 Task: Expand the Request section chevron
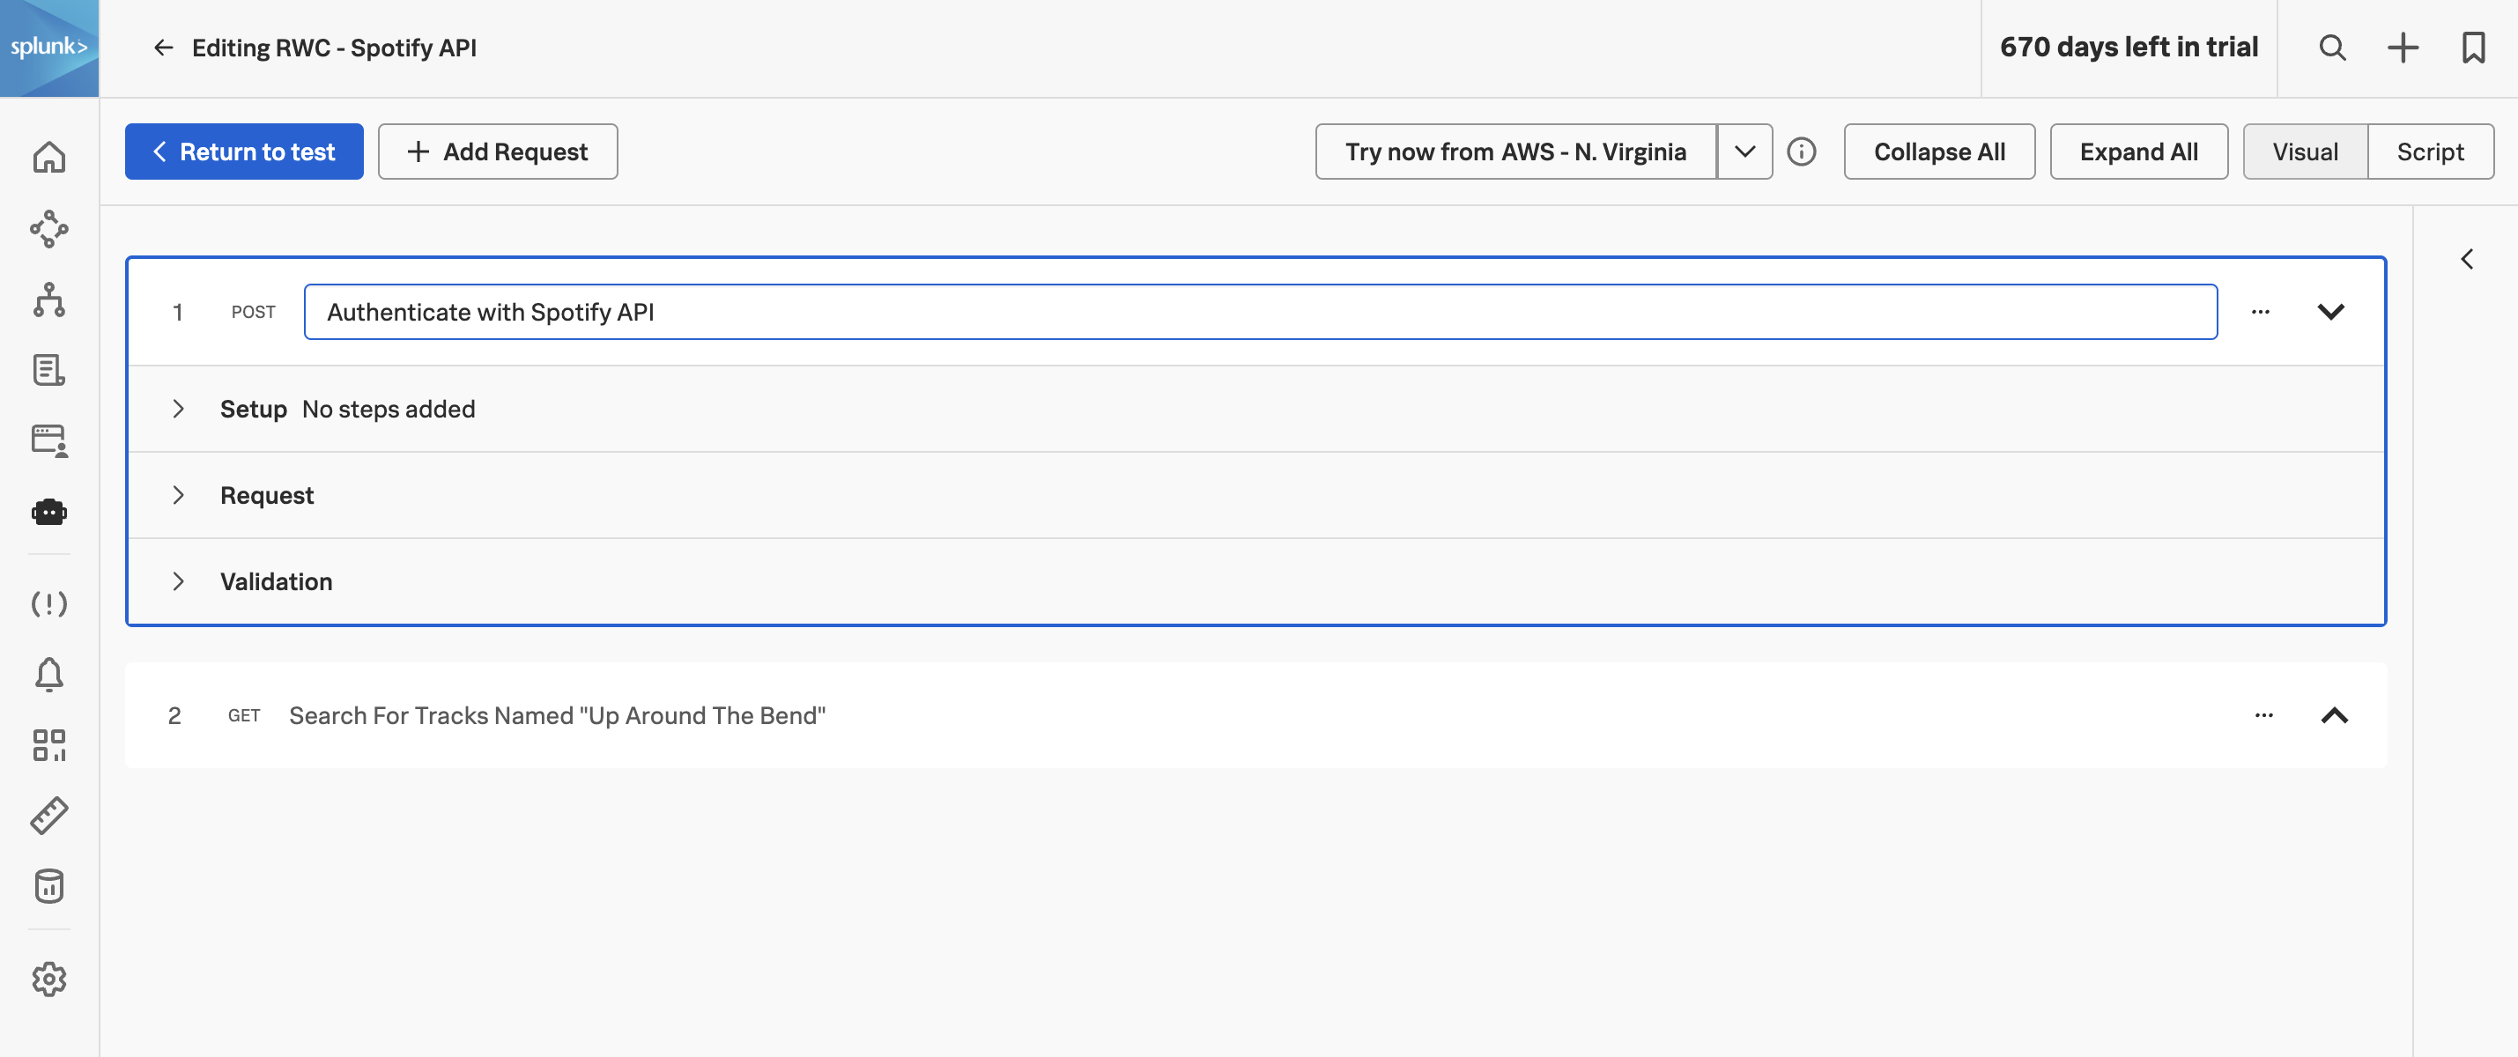[x=178, y=493]
